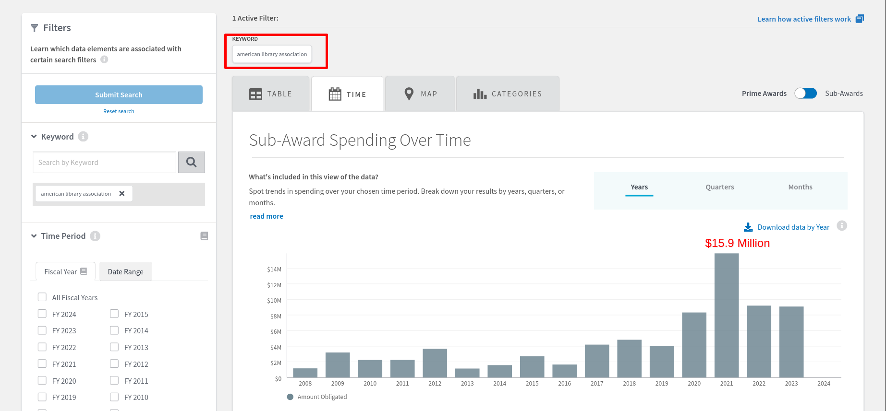
Task: Click the read more link
Action: click(267, 216)
